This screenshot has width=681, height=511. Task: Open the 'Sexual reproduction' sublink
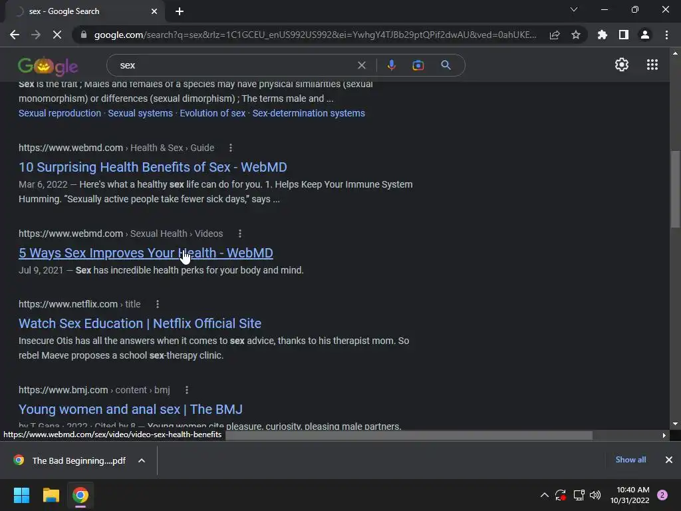pyautogui.click(x=59, y=113)
